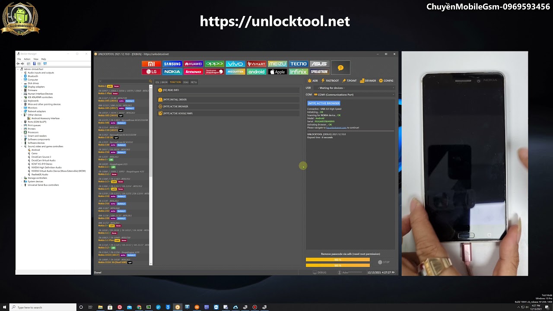Click the lower orange progress bar
This screenshot has width=553, height=311.
click(x=338, y=265)
